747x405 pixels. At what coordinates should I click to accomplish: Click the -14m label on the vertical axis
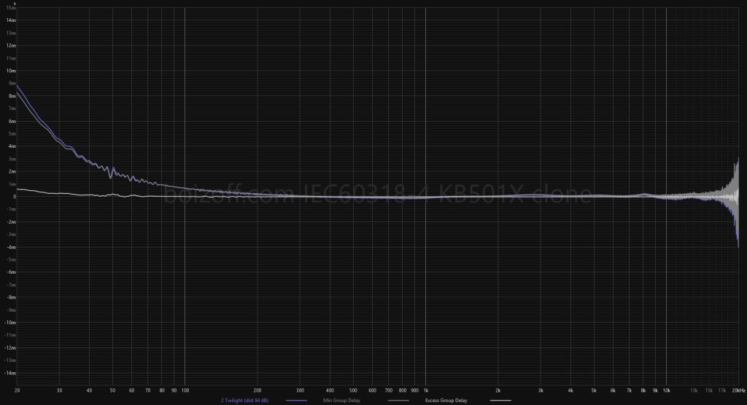[9, 373]
